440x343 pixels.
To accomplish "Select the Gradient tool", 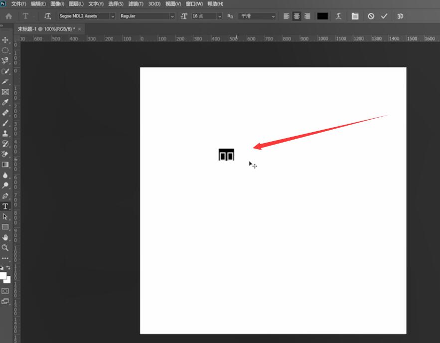I will [5, 165].
